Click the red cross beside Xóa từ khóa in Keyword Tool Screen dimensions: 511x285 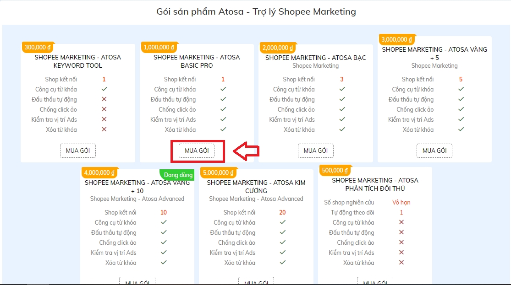(104, 129)
